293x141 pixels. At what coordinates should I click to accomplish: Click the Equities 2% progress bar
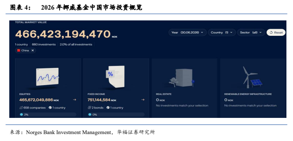click(48, 114)
